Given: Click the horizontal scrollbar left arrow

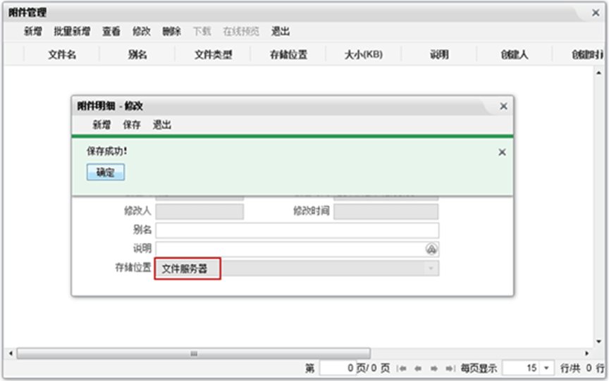Looking at the screenshot, I should click(11, 354).
